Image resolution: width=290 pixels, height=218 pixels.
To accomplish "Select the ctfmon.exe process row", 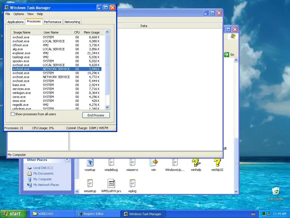I will pyautogui.click(x=56, y=45).
